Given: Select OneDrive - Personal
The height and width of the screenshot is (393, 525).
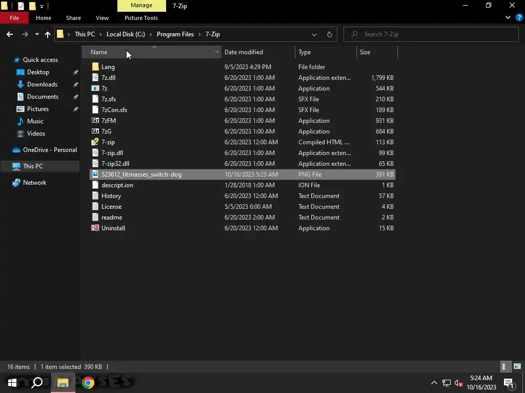Looking at the screenshot, I should point(50,150).
